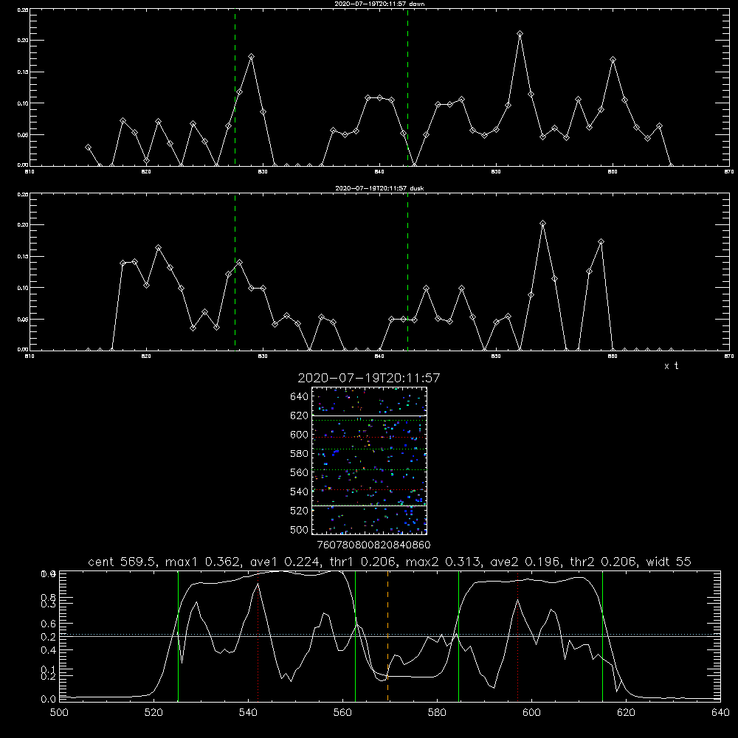Click the green vertical line near 585 in bottom plot
The height and width of the screenshot is (738, 738).
[x=458, y=636]
